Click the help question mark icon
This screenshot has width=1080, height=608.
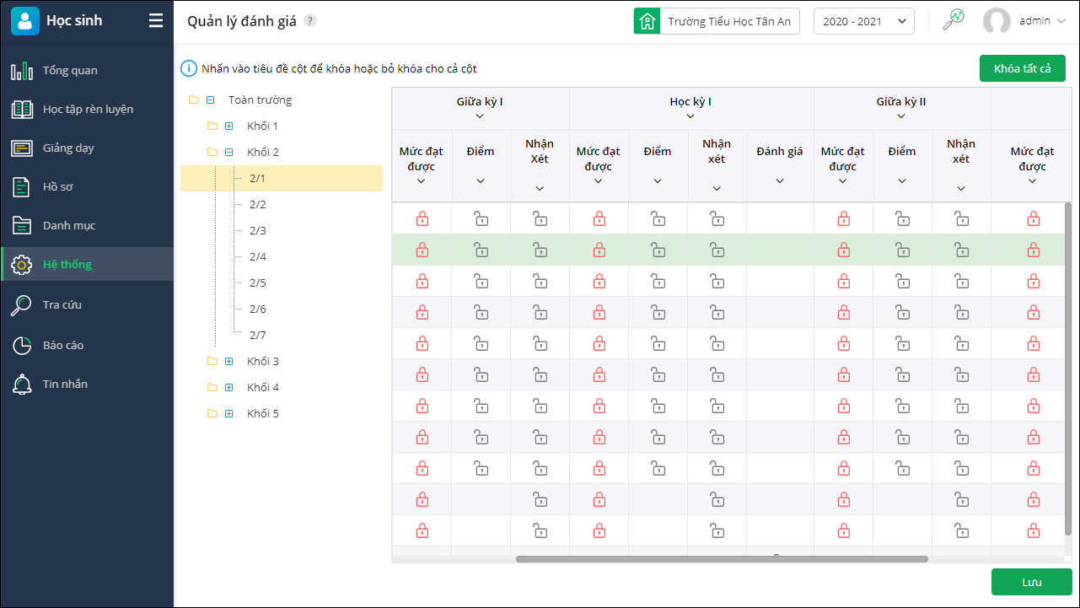click(x=310, y=21)
